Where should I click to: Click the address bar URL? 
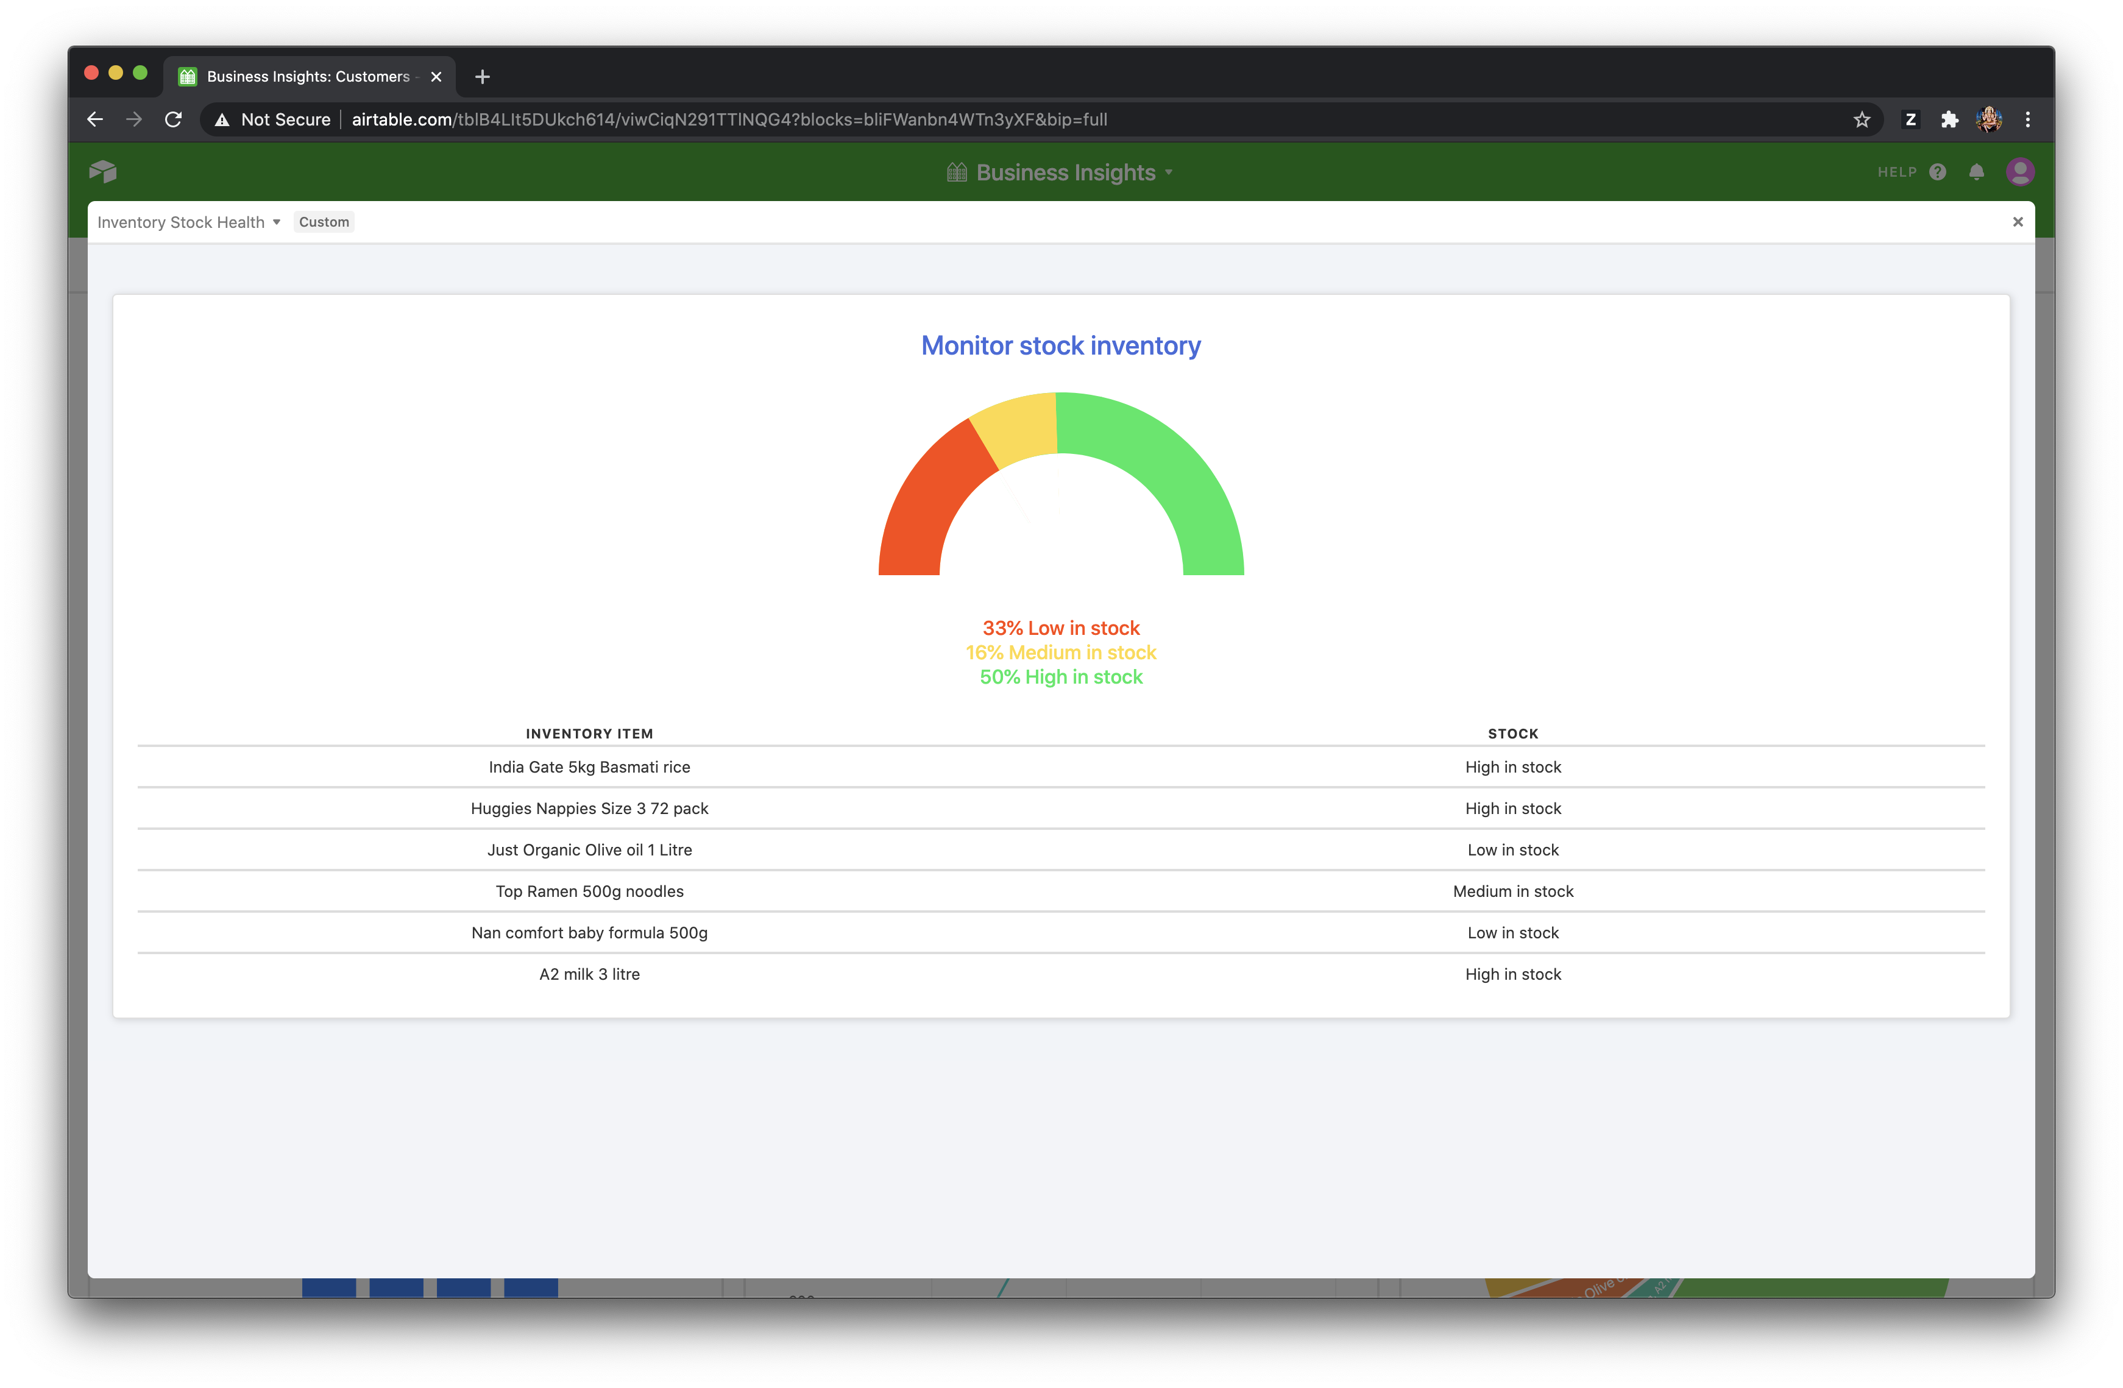click(x=729, y=119)
